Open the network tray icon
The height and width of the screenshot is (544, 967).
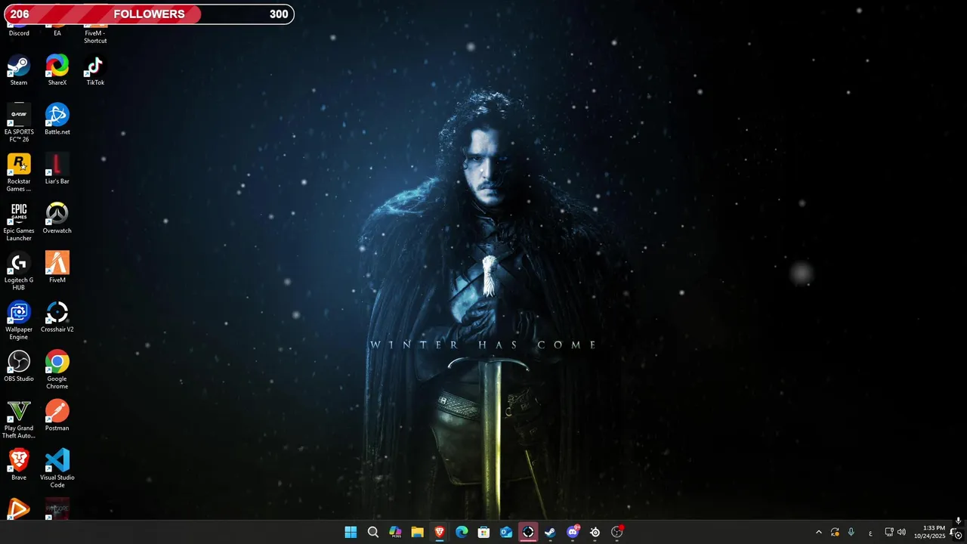(x=889, y=532)
